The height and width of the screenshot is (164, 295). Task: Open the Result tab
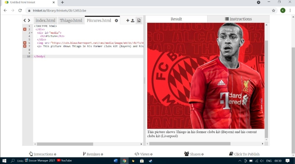(176, 19)
